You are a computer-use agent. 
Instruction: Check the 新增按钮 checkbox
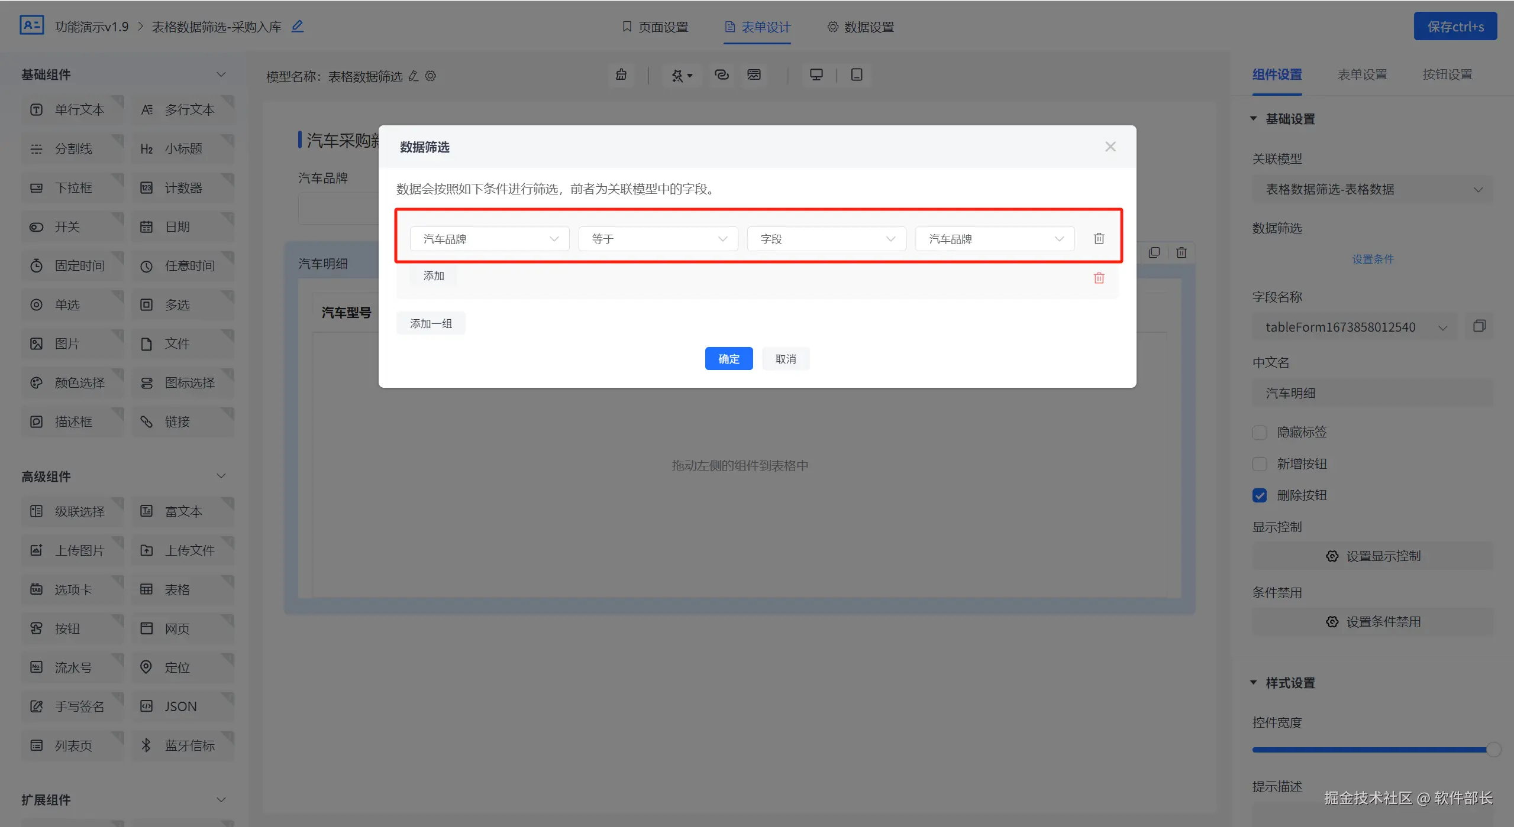1260,464
